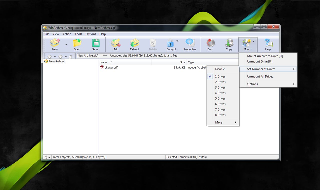Screen dimensions: 320x190
Task: Open the Tools menu
Action: tap(78, 34)
